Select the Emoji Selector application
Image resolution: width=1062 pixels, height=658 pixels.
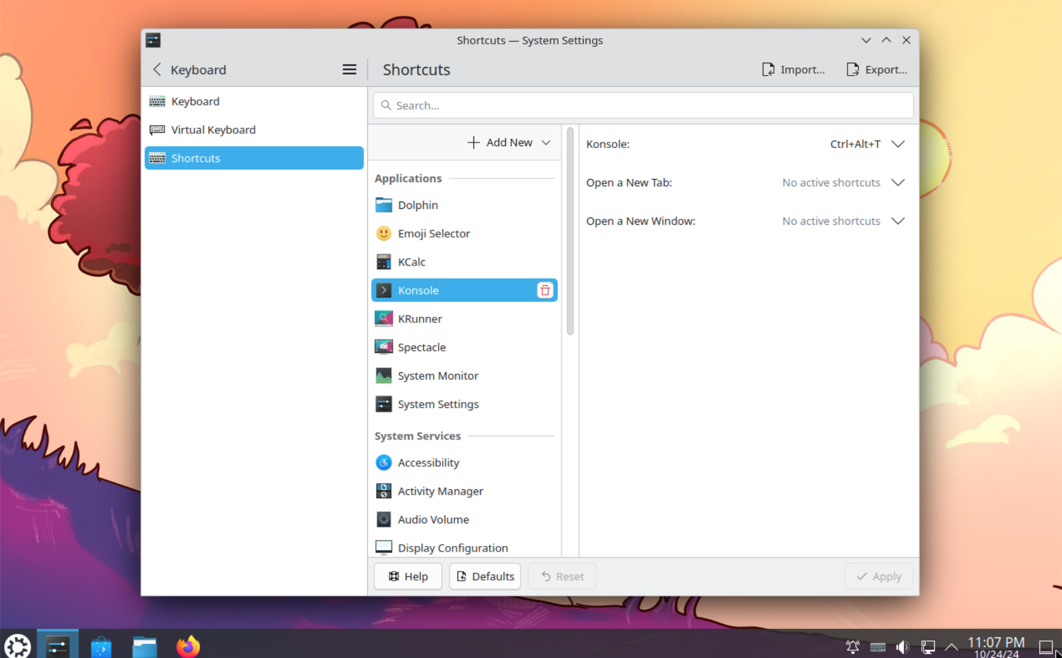pos(434,233)
